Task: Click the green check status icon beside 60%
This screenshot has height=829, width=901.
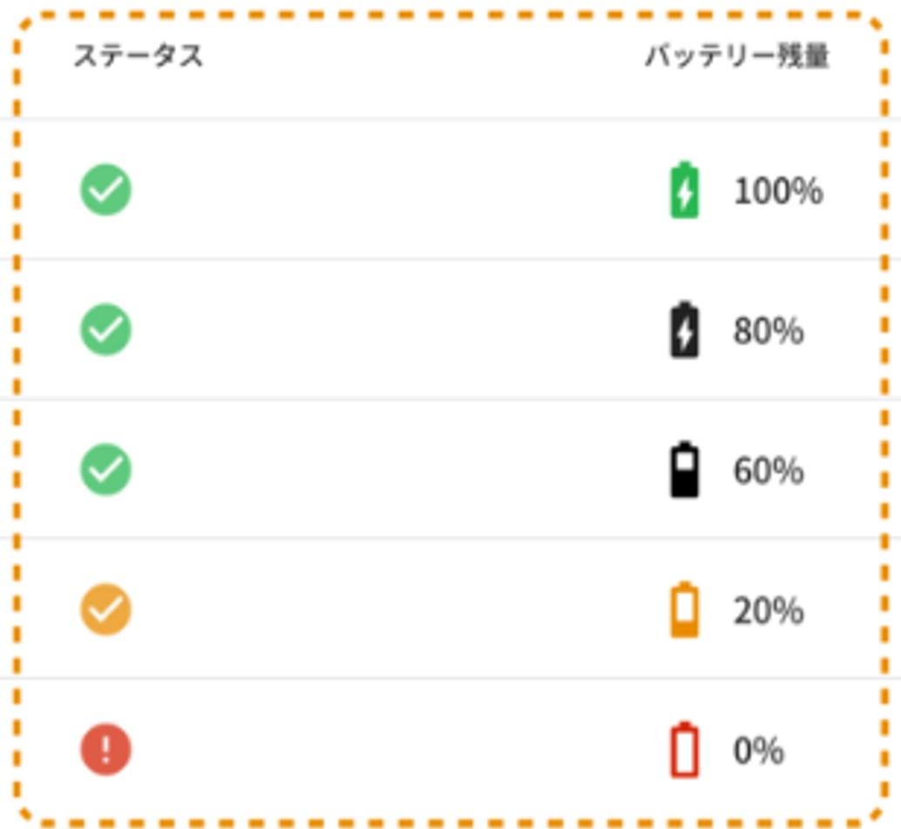Action: tap(105, 469)
